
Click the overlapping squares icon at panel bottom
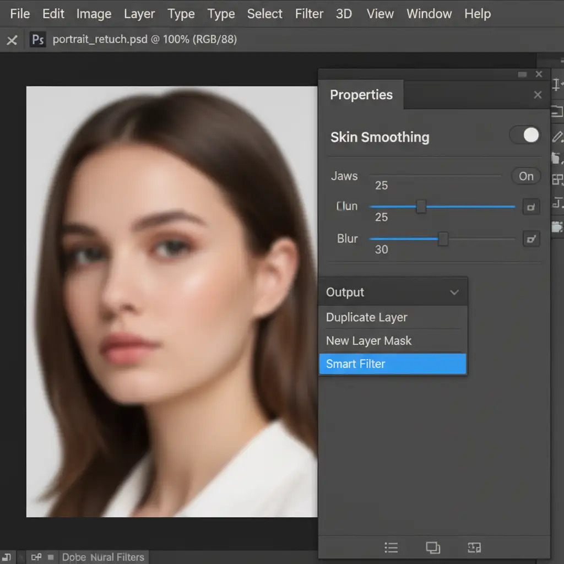pos(433,547)
